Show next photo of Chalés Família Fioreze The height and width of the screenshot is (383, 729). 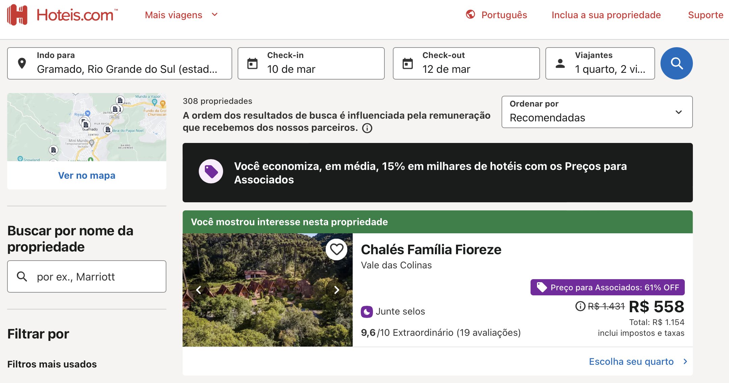(336, 290)
